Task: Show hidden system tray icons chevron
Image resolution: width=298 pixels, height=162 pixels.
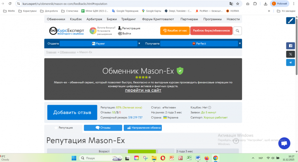Action: click(x=253, y=158)
